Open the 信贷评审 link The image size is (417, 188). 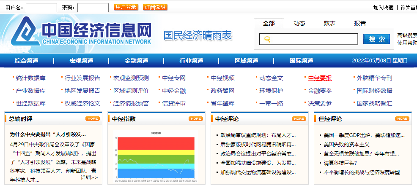(x=174, y=103)
